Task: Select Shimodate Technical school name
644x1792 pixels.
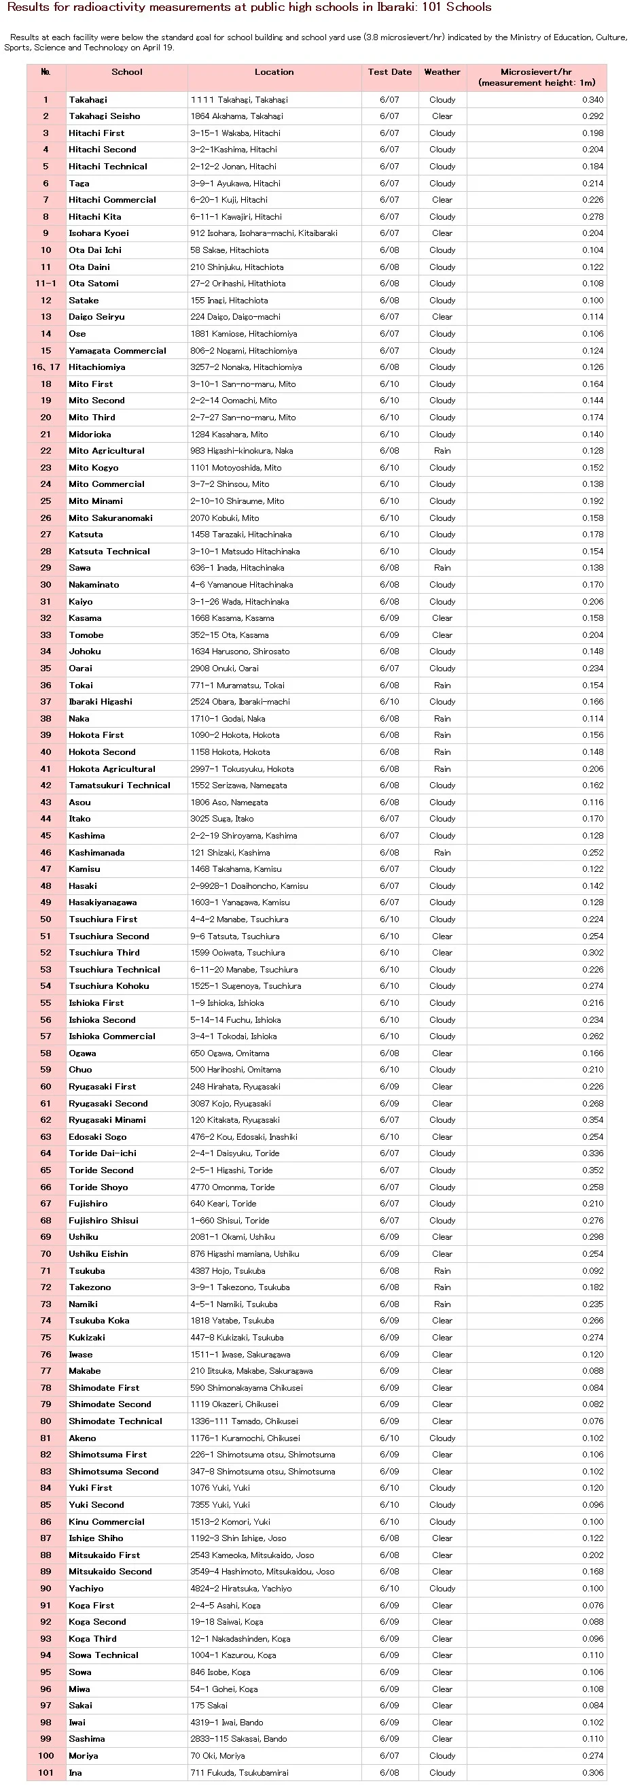Action: tap(115, 1421)
